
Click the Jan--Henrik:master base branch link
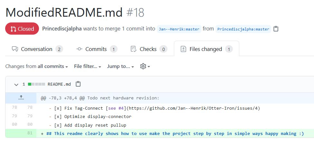pos(179,29)
